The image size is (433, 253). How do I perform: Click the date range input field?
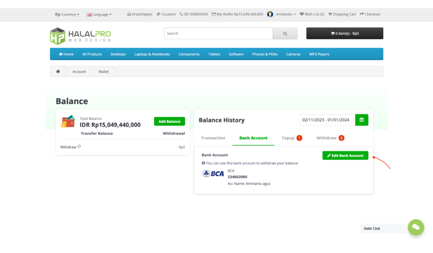click(327, 120)
